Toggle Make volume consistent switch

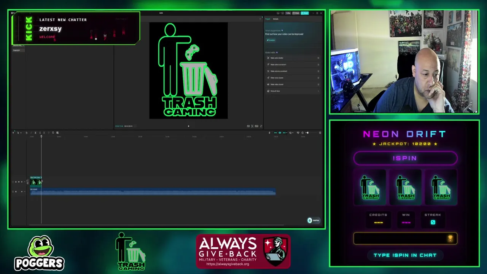point(318,71)
